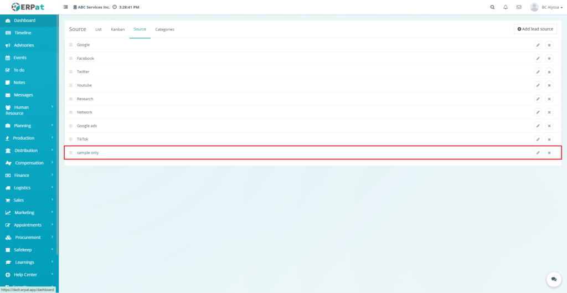Edit the TikTok lead source
567x293 pixels.
(538, 139)
